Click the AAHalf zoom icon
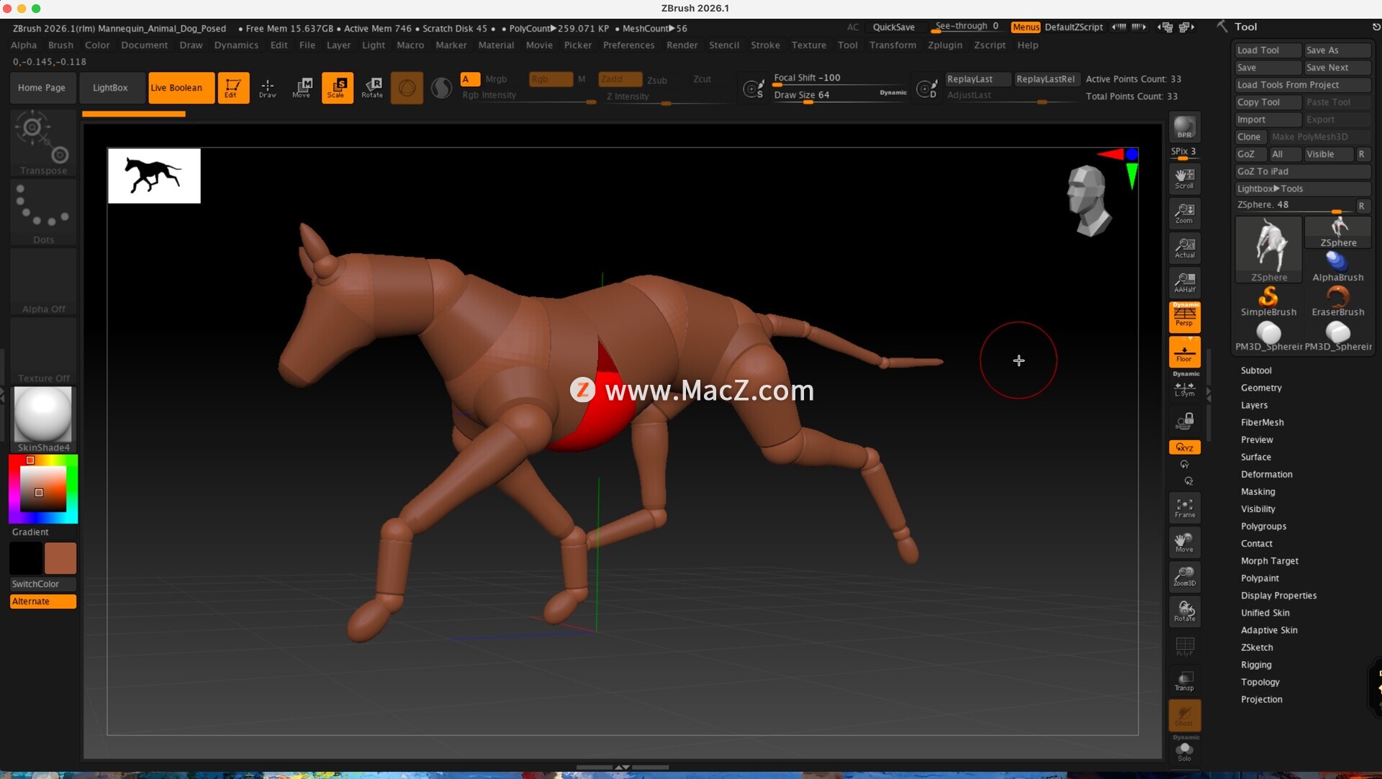 click(x=1184, y=283)
